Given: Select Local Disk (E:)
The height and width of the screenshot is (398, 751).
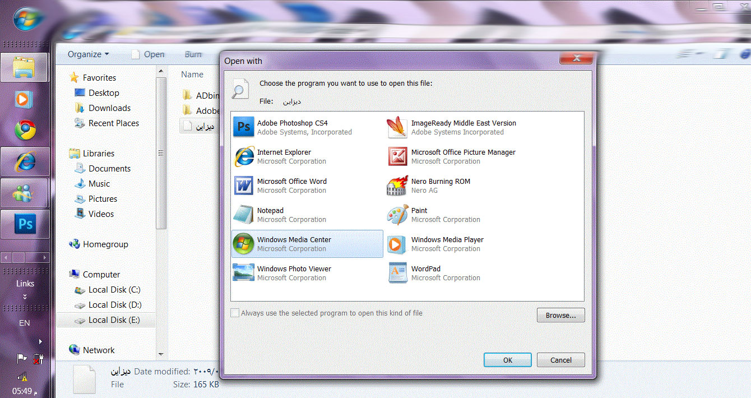Looking at the screenshot, I should pos(107,320).
